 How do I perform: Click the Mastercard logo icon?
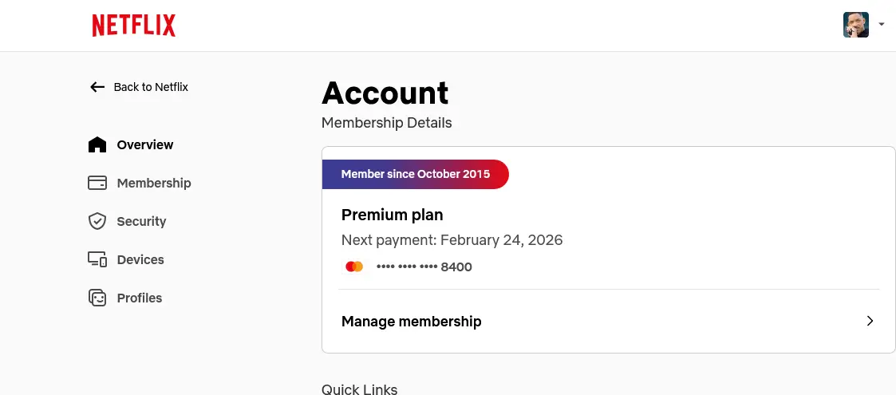(x=354, y=267)
